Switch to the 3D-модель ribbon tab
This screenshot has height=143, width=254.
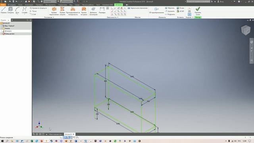click(x=12, y=5)
